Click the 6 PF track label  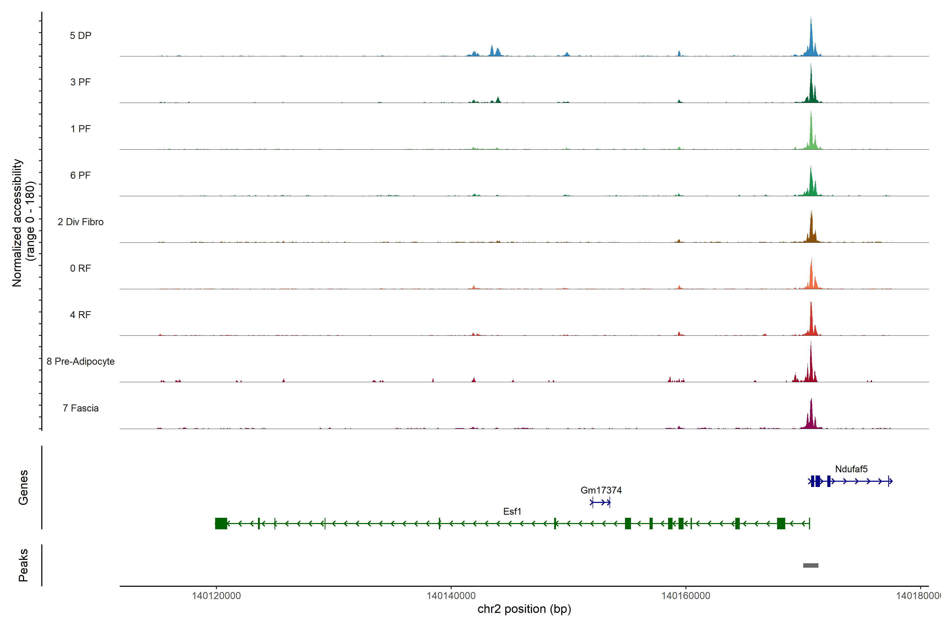81,175
